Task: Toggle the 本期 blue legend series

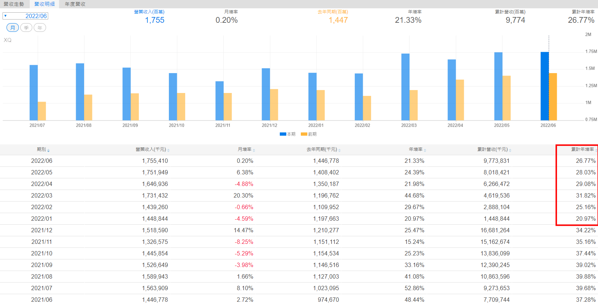Action: click(x=287, y=134)
